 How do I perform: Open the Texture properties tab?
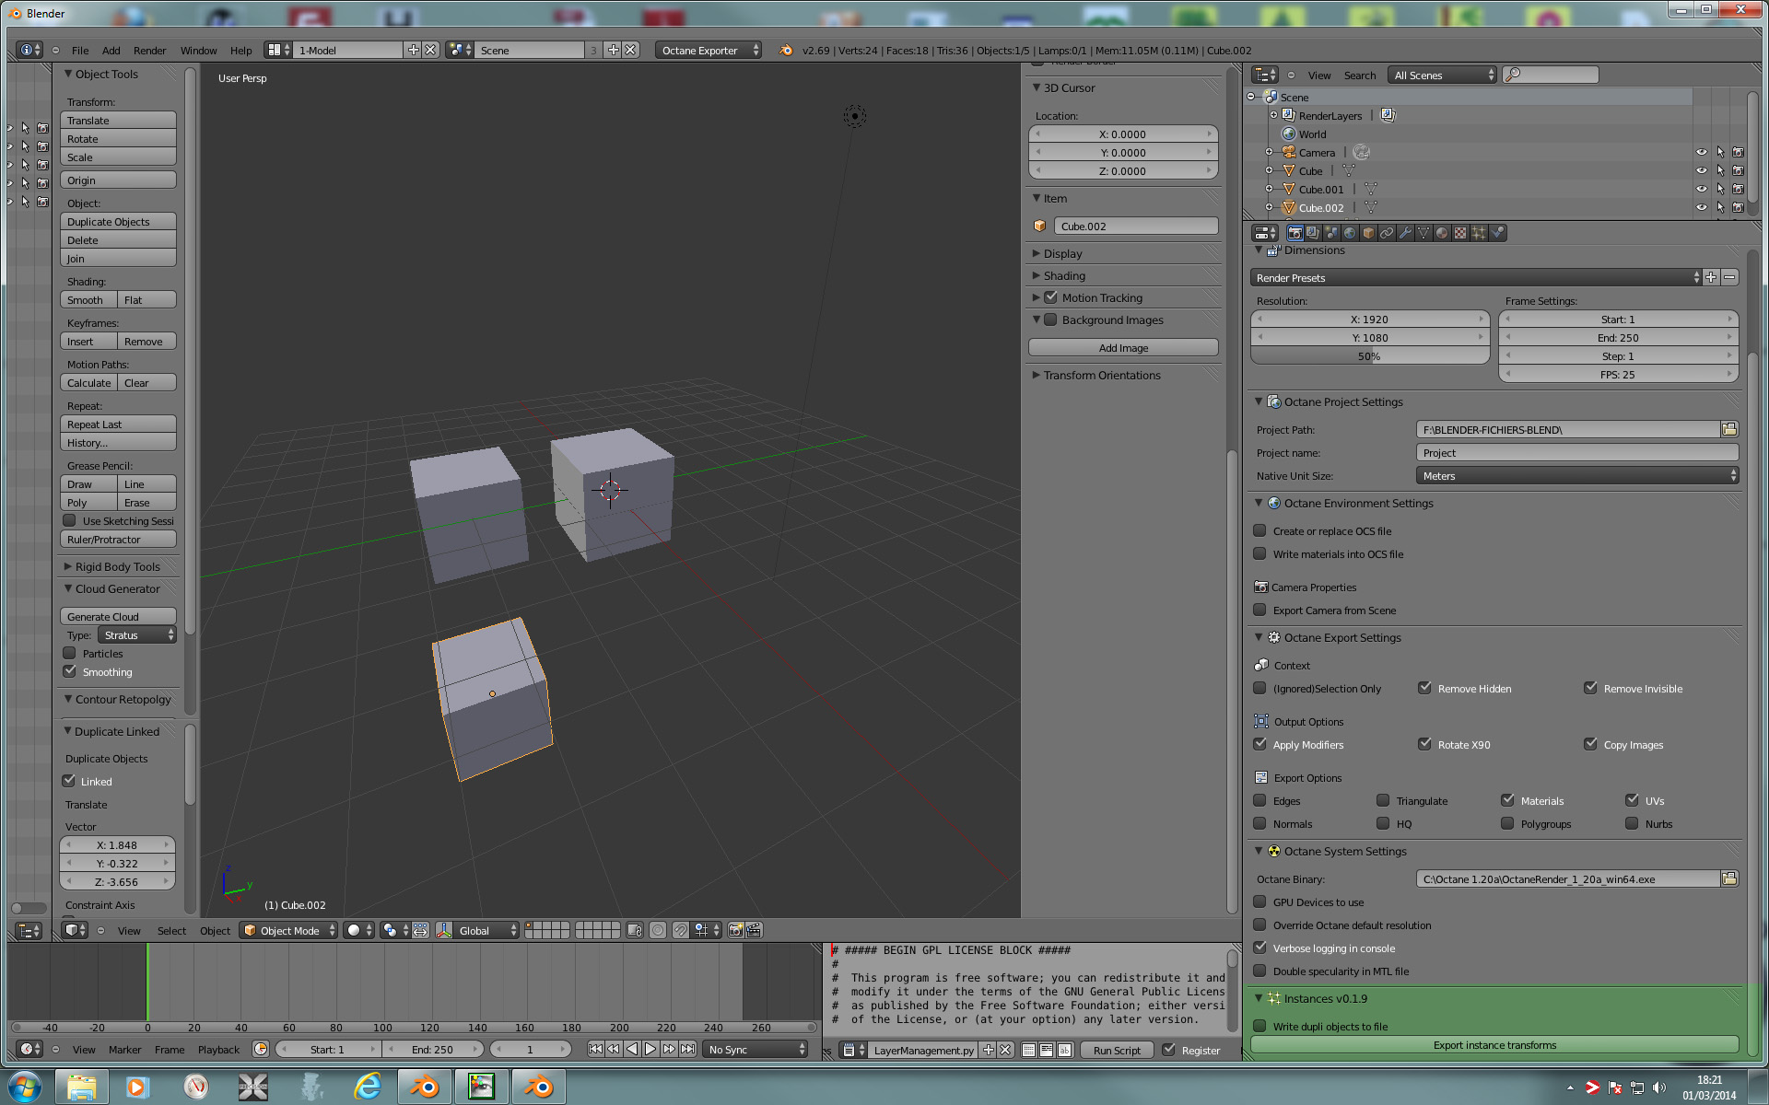[x=1460, y=233]
